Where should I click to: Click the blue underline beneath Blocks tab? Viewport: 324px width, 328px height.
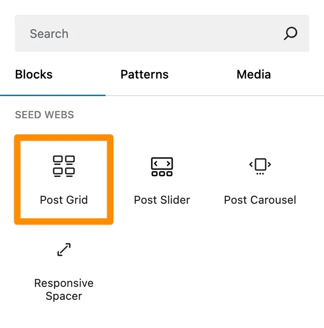pos(53,95)
